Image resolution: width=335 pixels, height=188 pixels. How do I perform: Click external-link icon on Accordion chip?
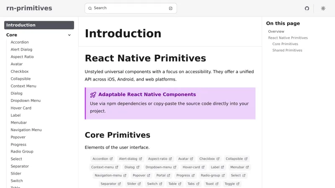[111, 159]
